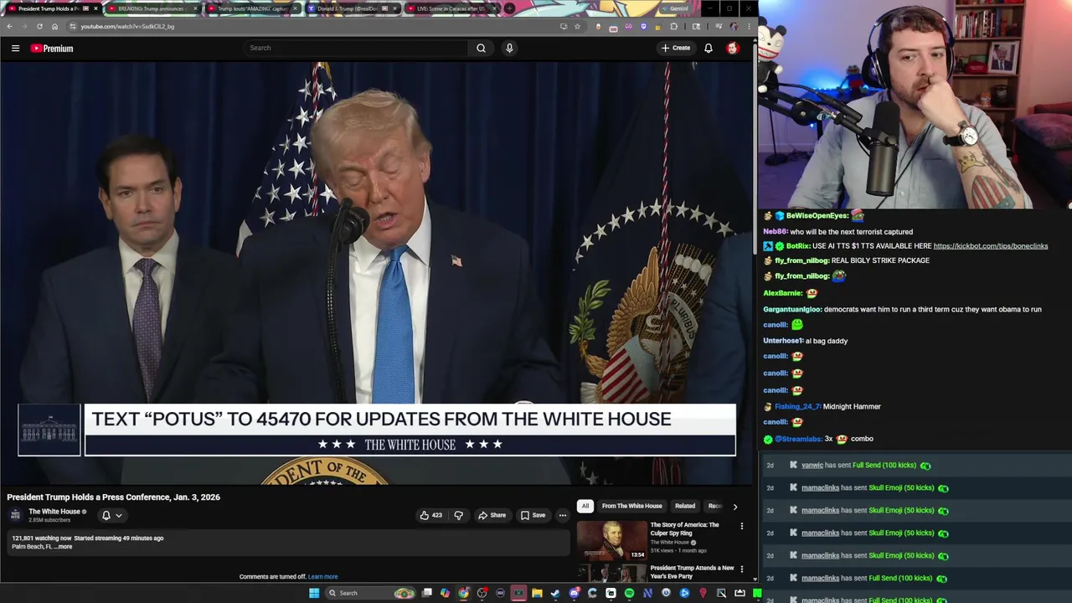
Task: Click the Create button
Action: click(676, 48)
